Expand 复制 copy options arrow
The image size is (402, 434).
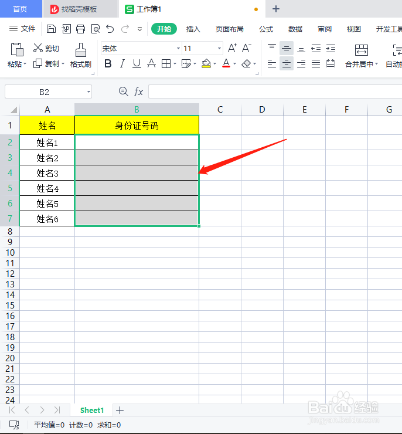pyautogui.click(x=63, y=64)
